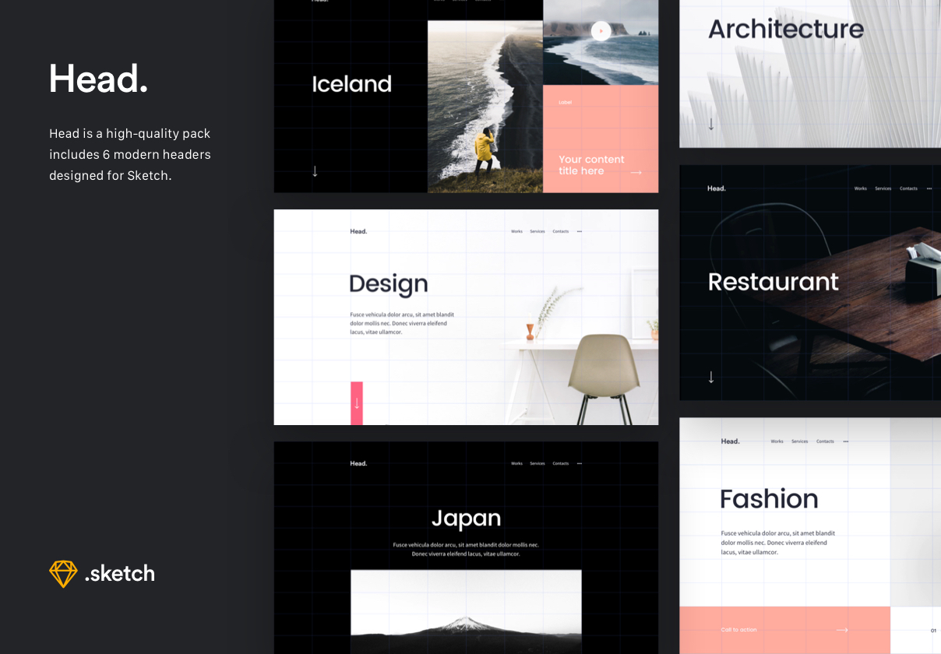Click the Mount Fuji photo in Japan header
Screen dimensions: 941x654
point(466,612)
